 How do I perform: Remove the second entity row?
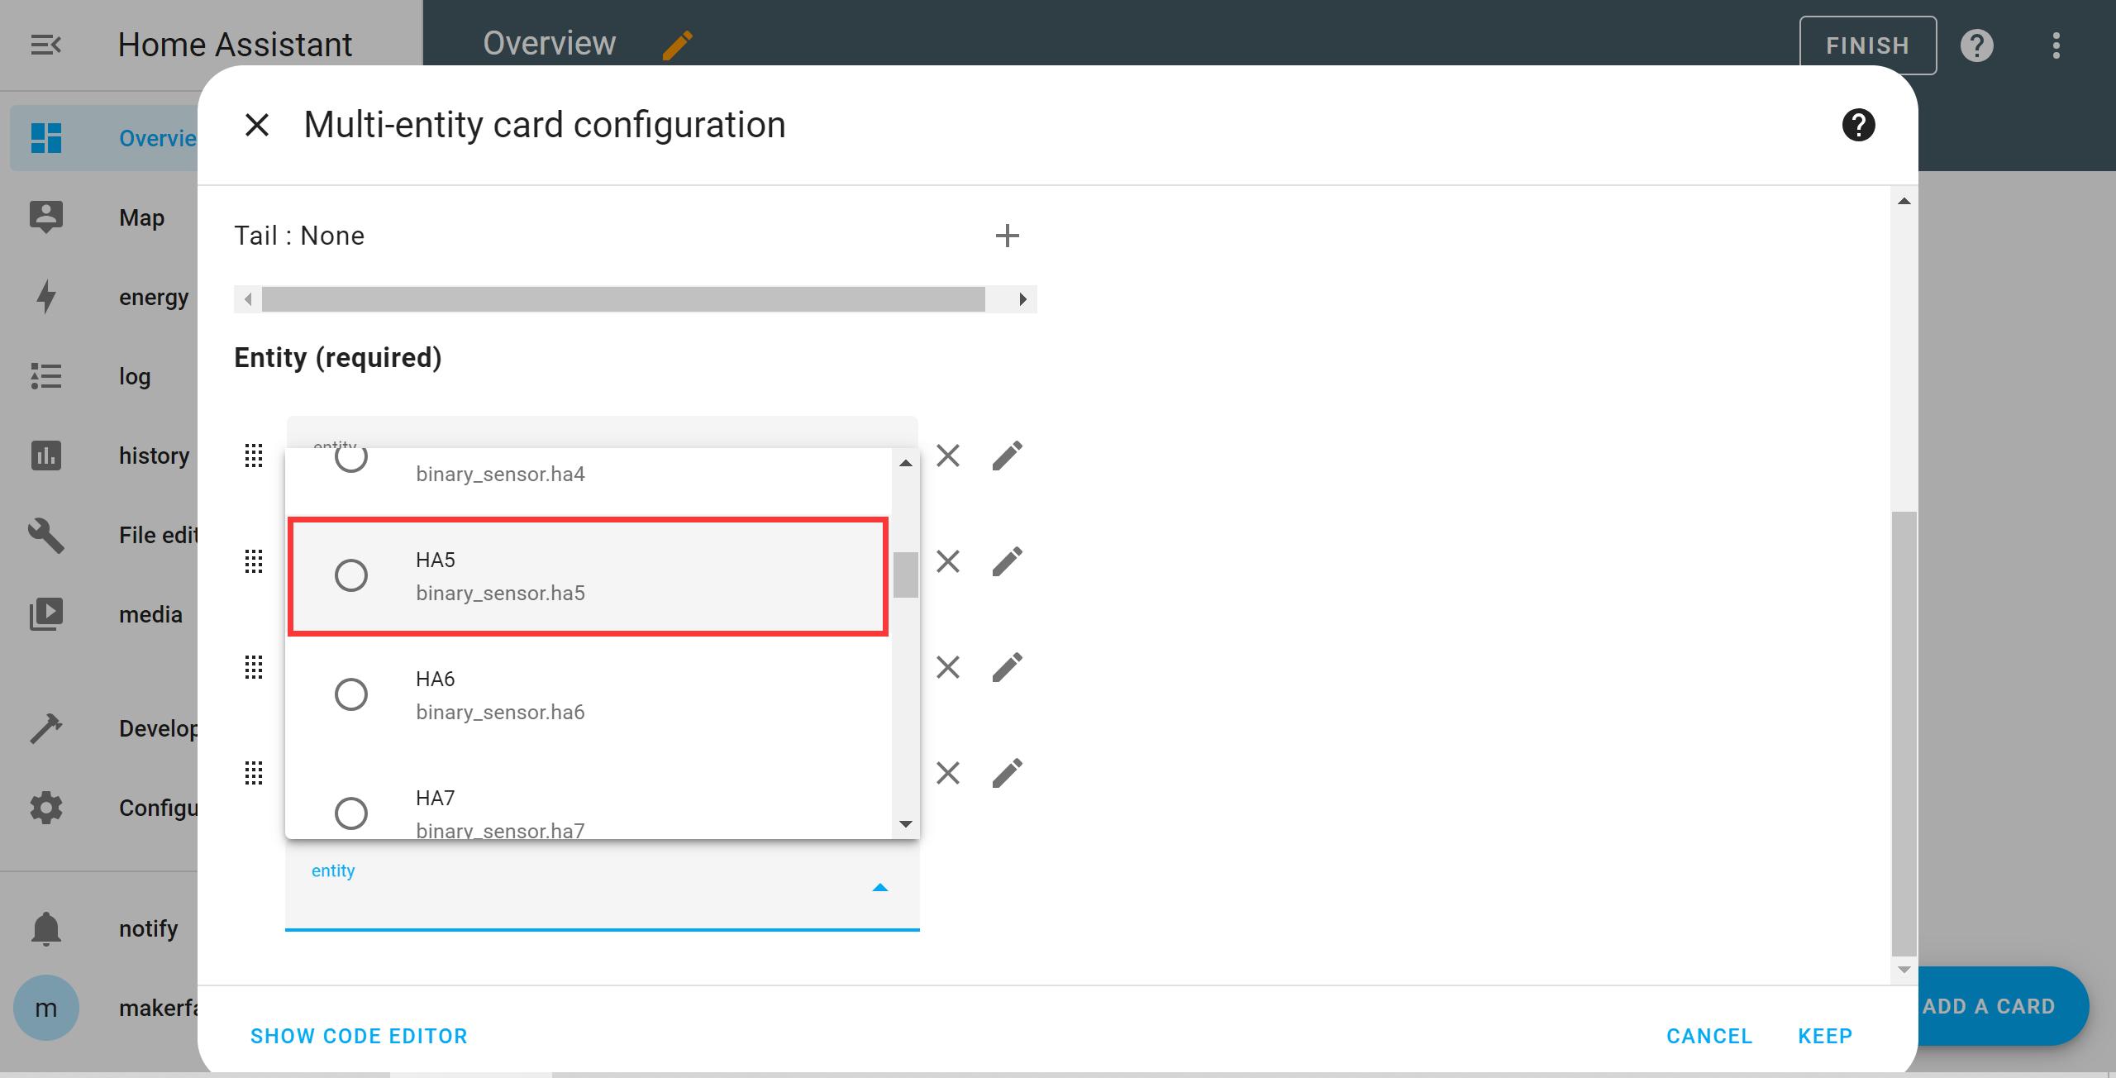[x=948, y=561]
